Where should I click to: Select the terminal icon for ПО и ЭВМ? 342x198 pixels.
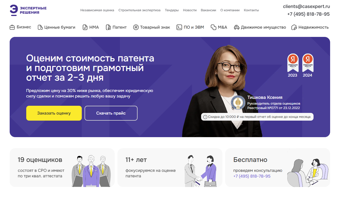tap(179, 27)
